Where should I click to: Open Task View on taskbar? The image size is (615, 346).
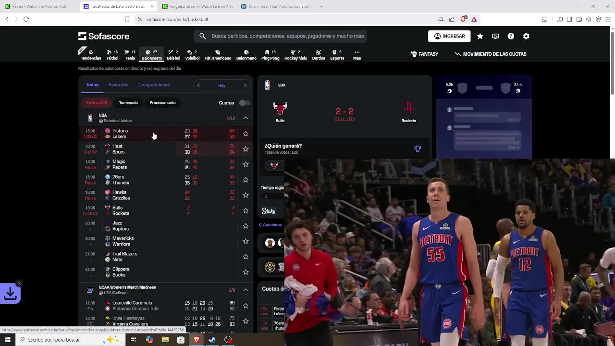pos(133,340)
